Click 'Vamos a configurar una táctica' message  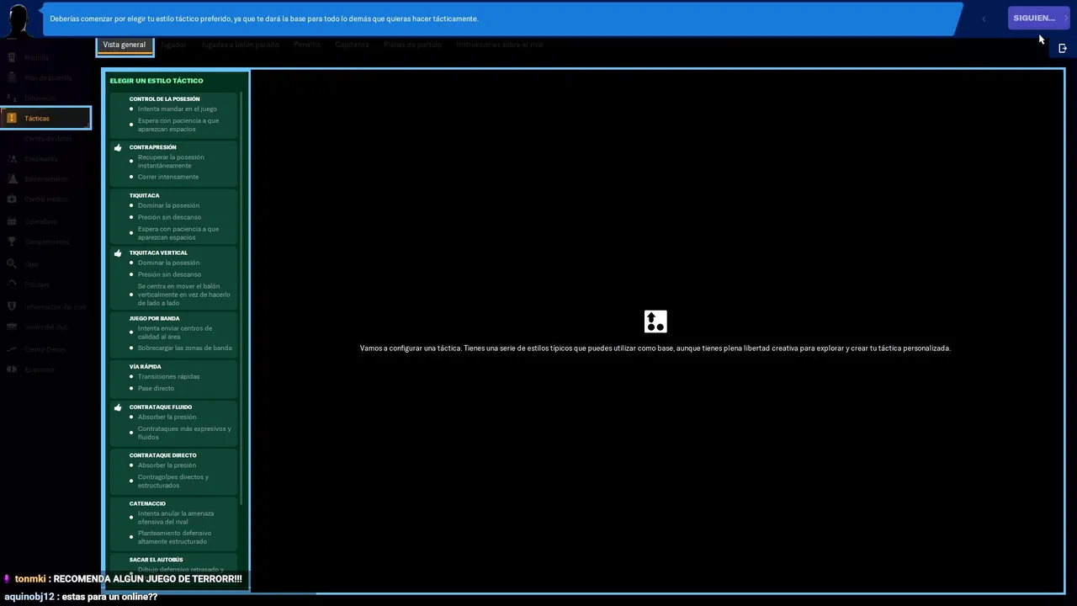click(655, 348)
